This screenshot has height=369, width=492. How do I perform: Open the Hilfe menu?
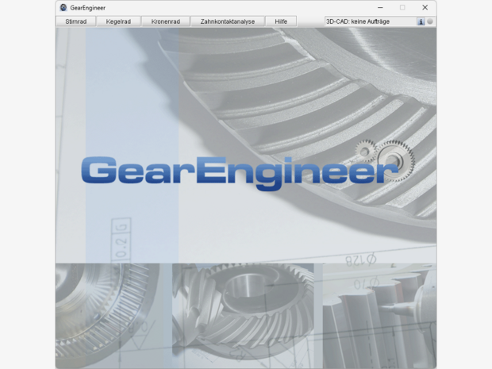[x=281, y=21]
